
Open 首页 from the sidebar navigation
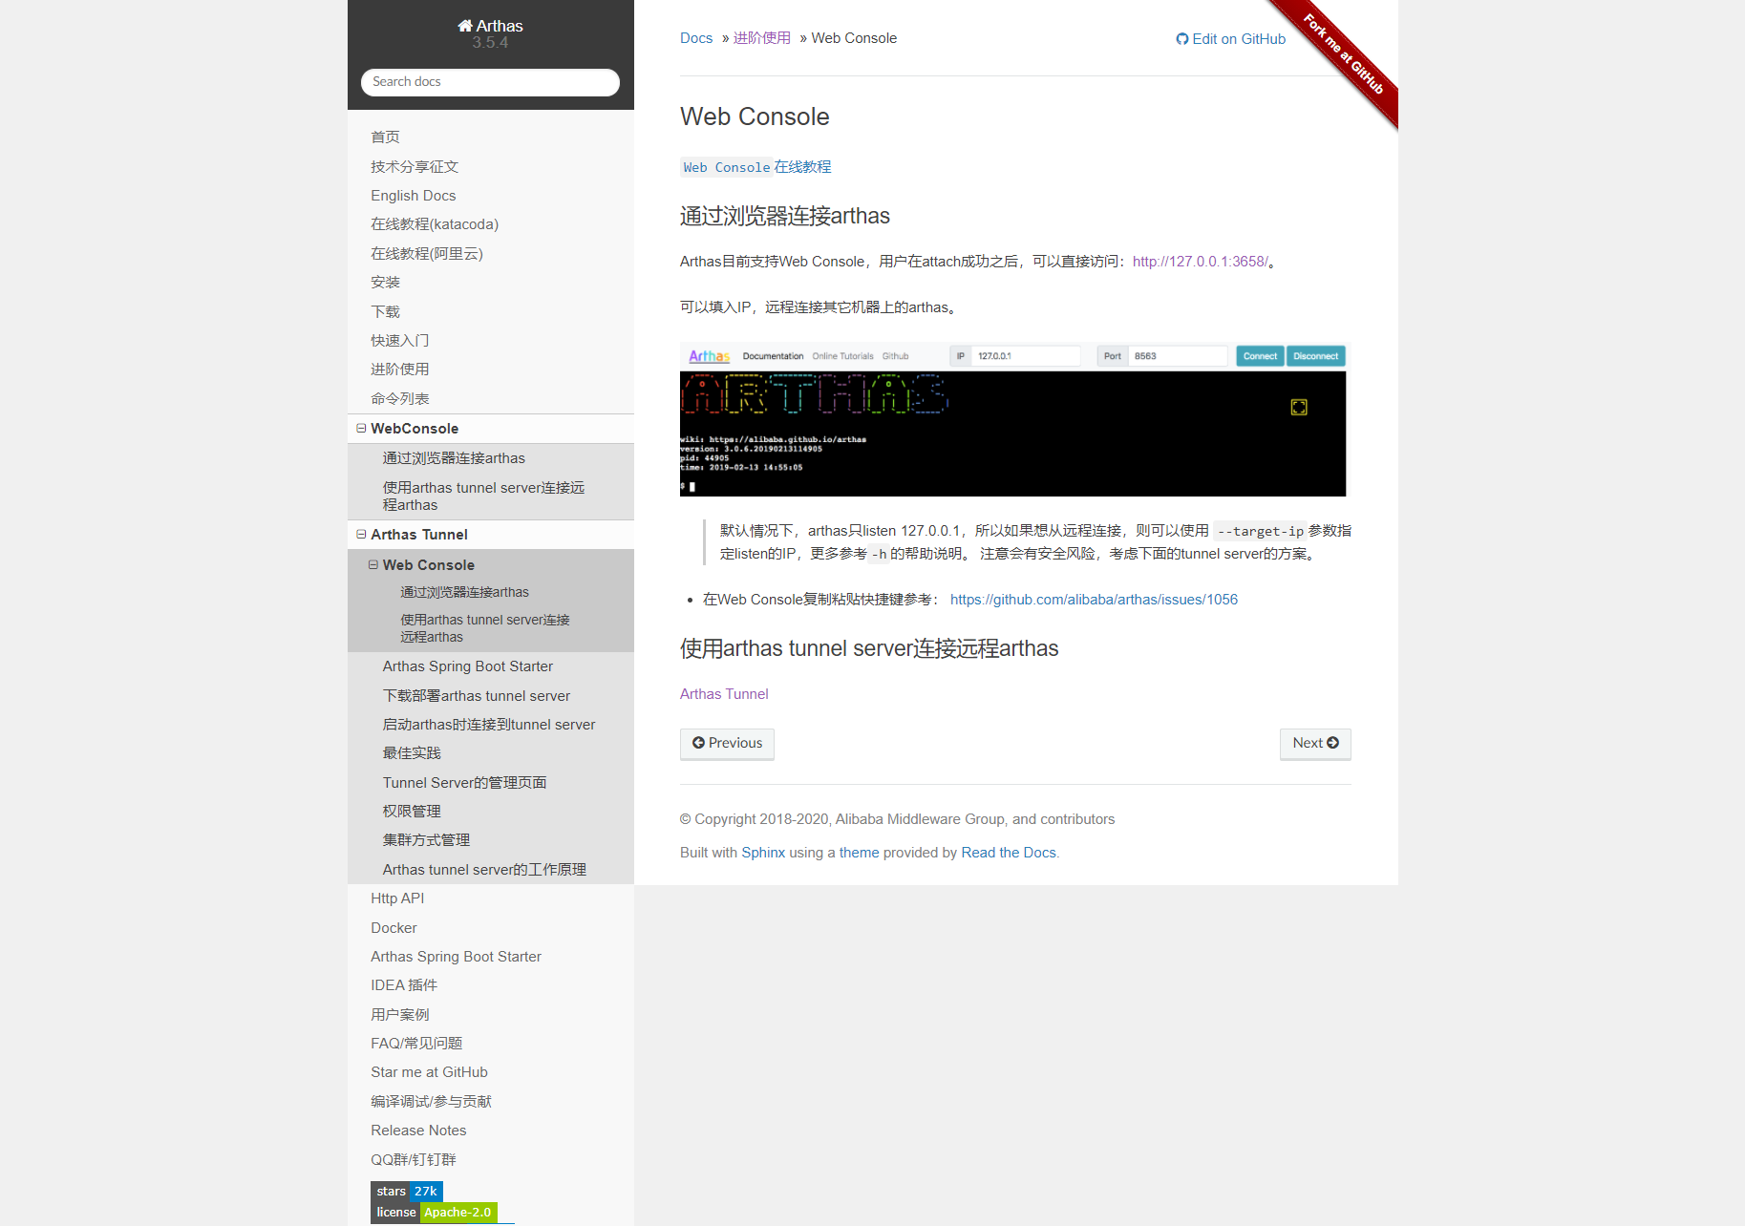tap(386, 137)
